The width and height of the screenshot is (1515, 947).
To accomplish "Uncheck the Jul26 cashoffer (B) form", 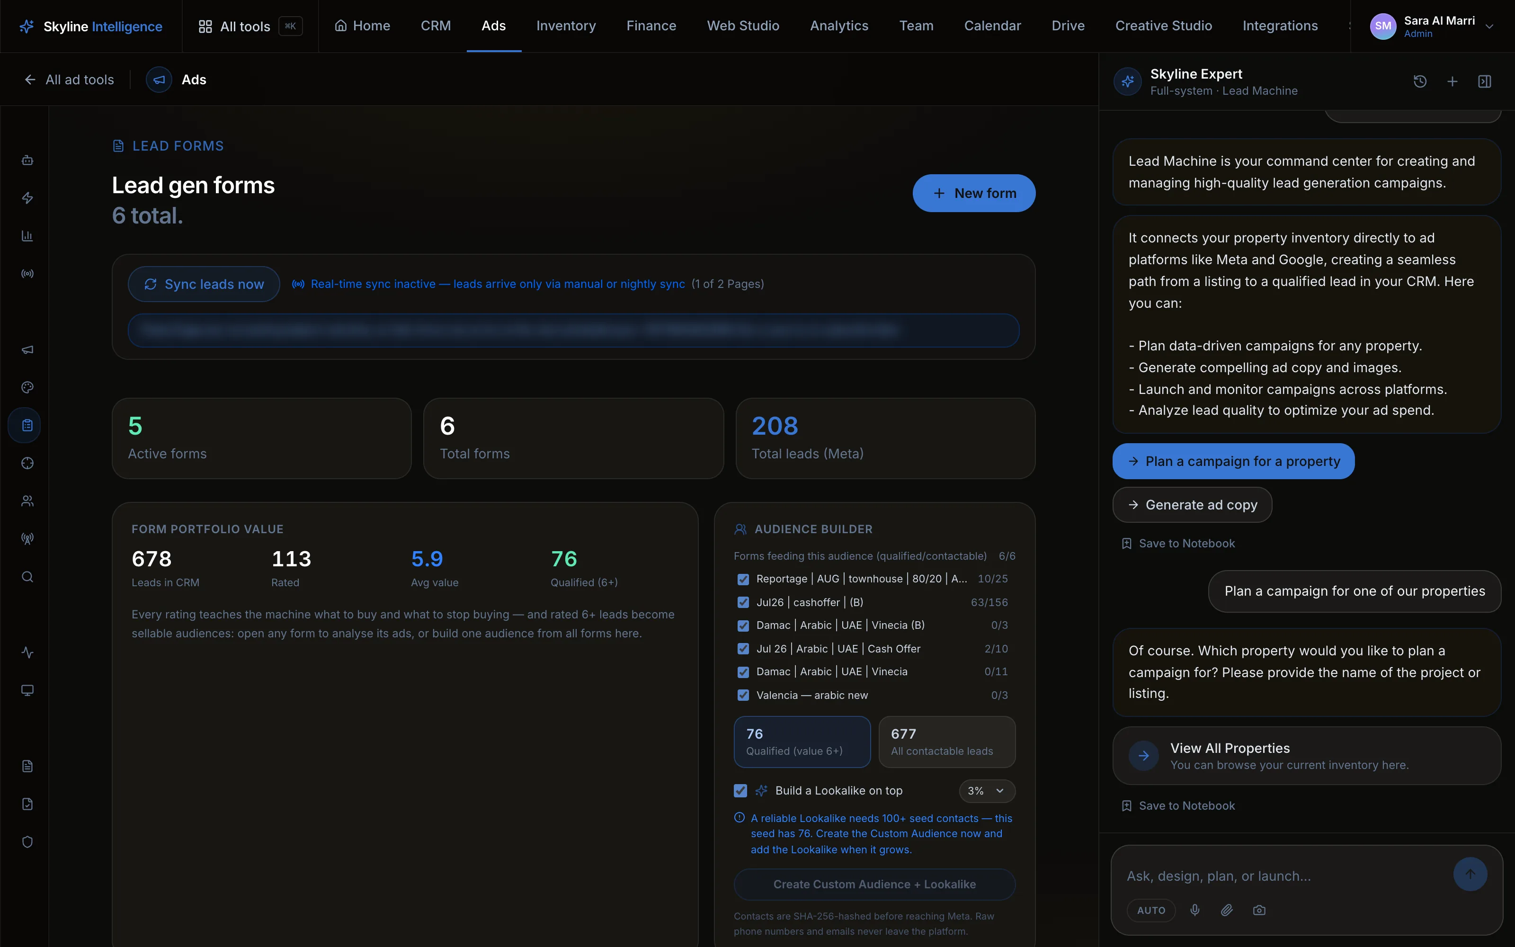I will pos(743,602).
